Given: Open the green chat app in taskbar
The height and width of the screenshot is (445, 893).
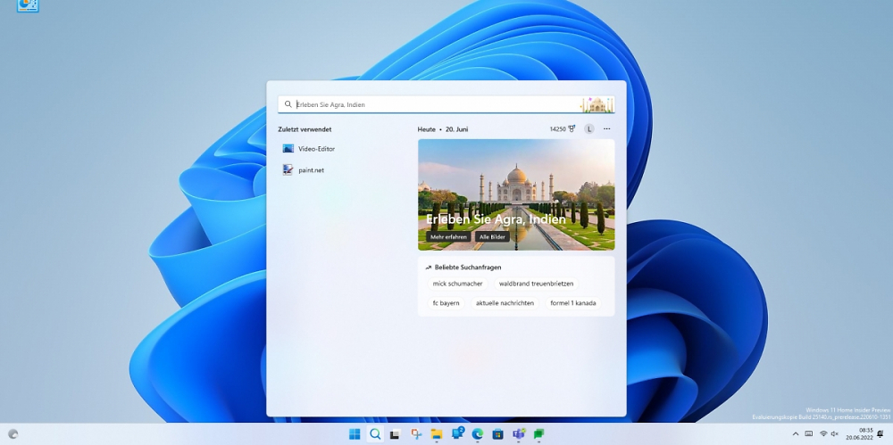Looking at the screenshot, I should tap(538, 434).
